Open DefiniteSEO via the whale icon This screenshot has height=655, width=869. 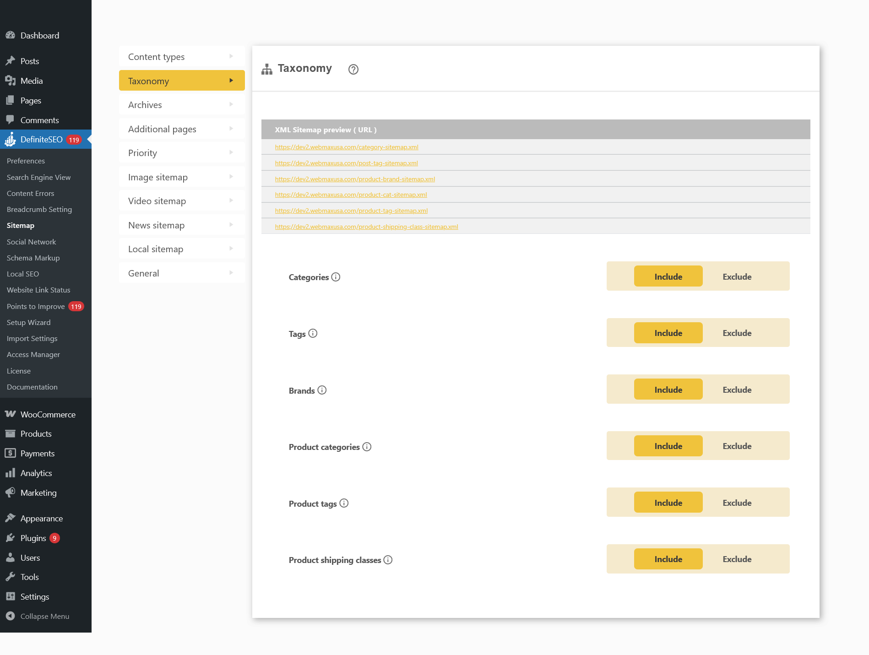coord(10,140)
